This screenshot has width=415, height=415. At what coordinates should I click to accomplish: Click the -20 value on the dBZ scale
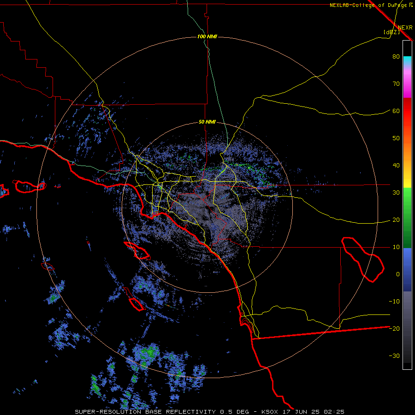(394, 328)
